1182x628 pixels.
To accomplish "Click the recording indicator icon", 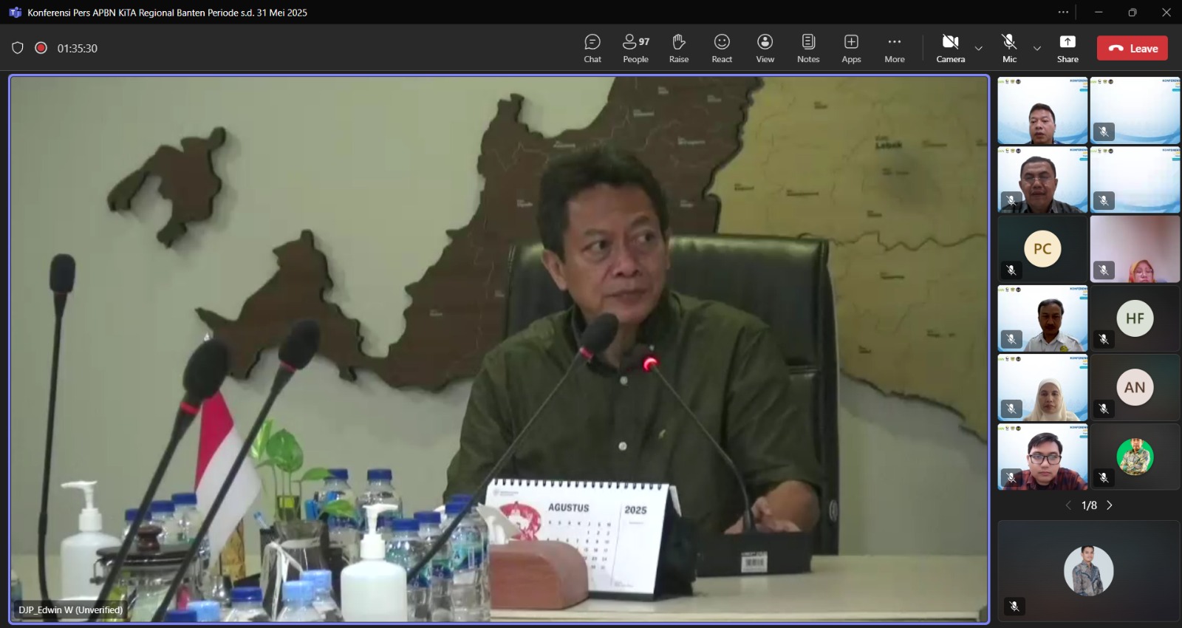I will (x=41, y=48).
